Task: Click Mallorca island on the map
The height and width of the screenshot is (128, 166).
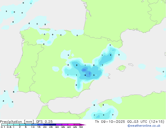Action: 121,68
